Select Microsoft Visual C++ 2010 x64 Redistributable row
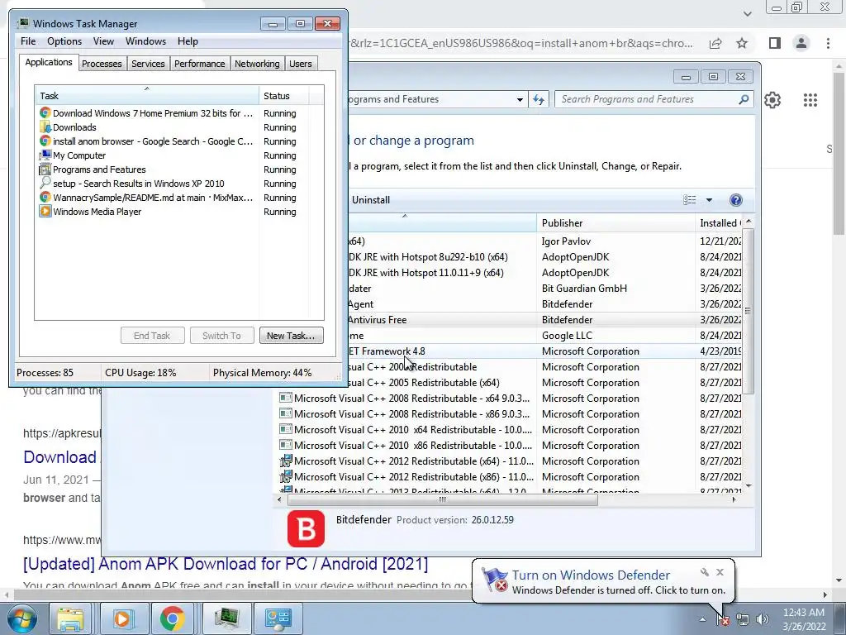The width and height of the screenshot is (846, 635). pyautogui.click(x=510, y=430)
